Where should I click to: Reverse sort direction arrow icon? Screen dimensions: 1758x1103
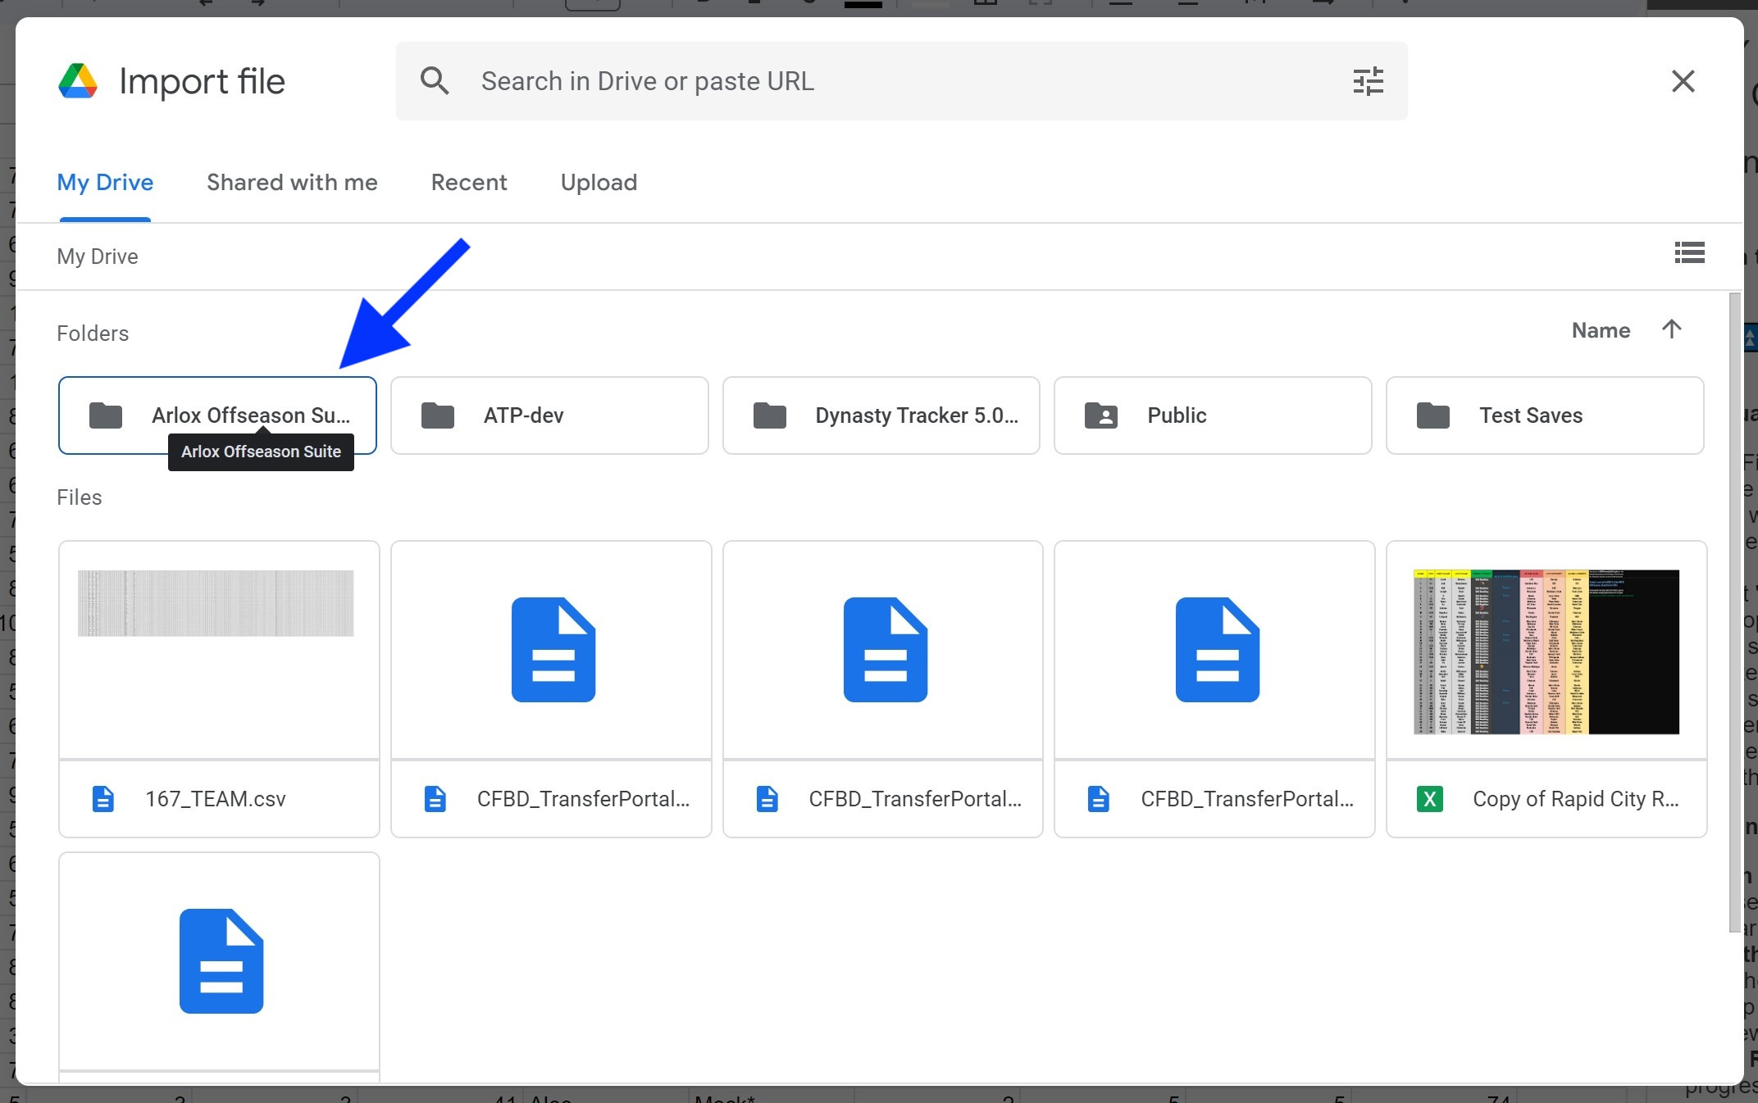(1671, 329)
